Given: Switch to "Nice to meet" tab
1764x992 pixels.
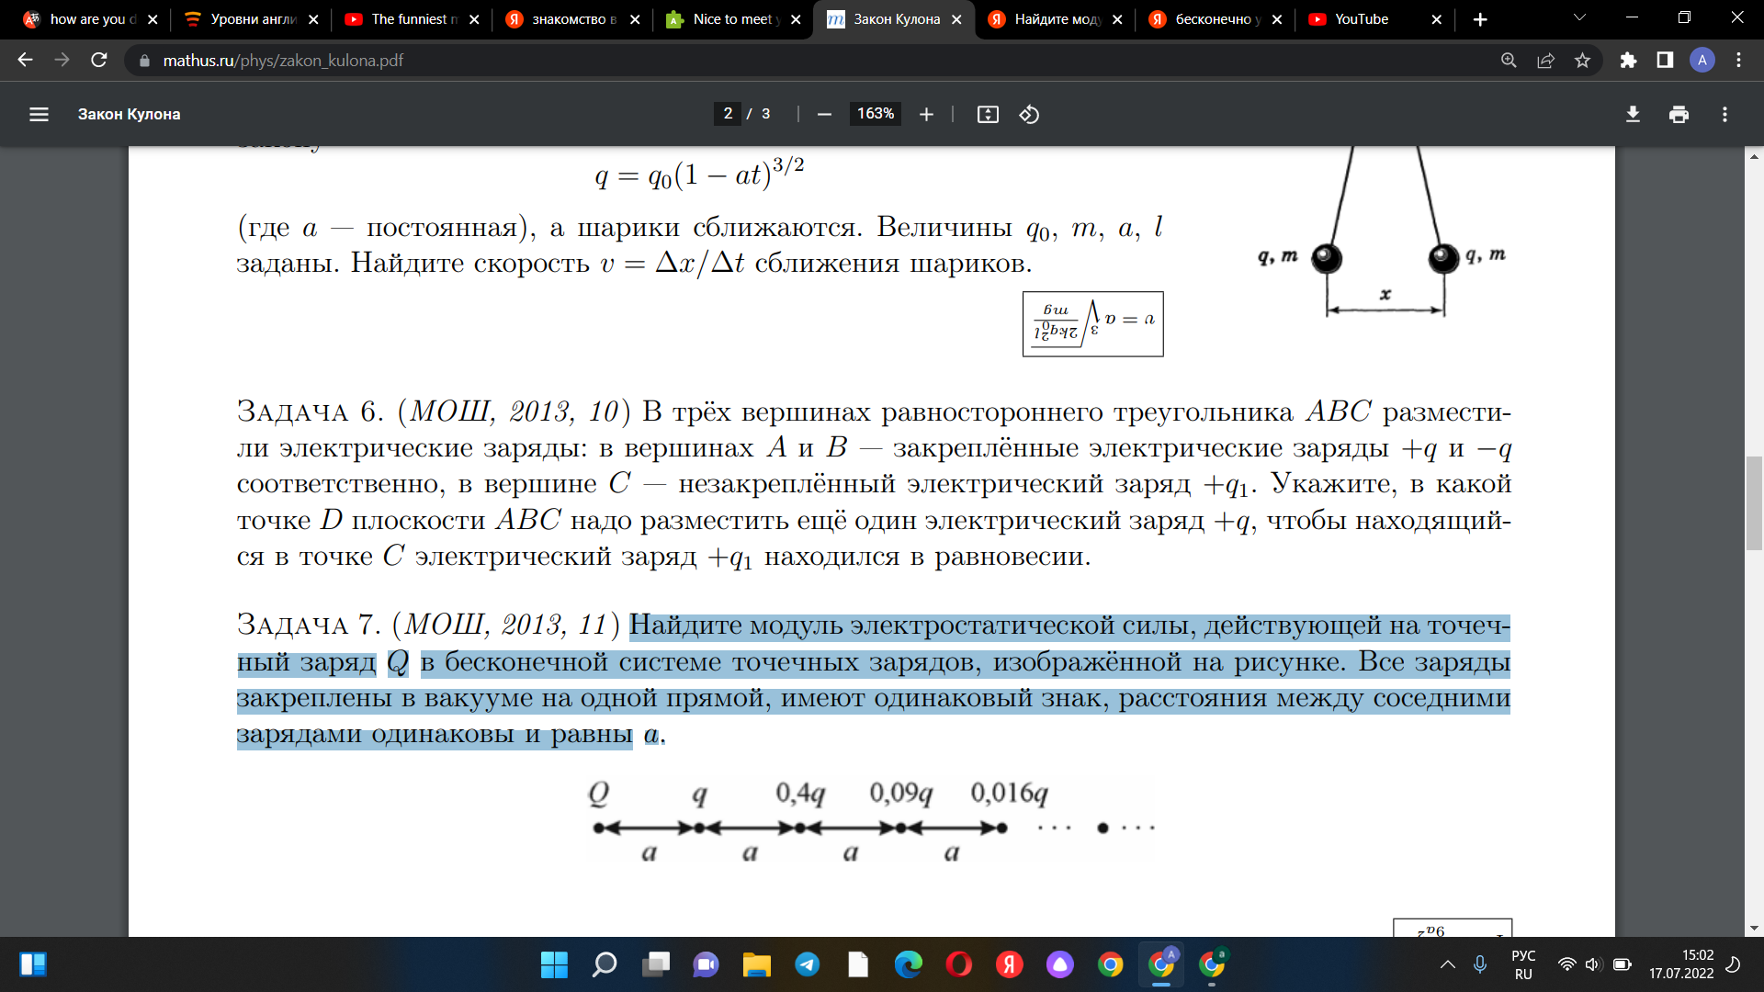Looking at the screenshot, I should pos(732,19).
